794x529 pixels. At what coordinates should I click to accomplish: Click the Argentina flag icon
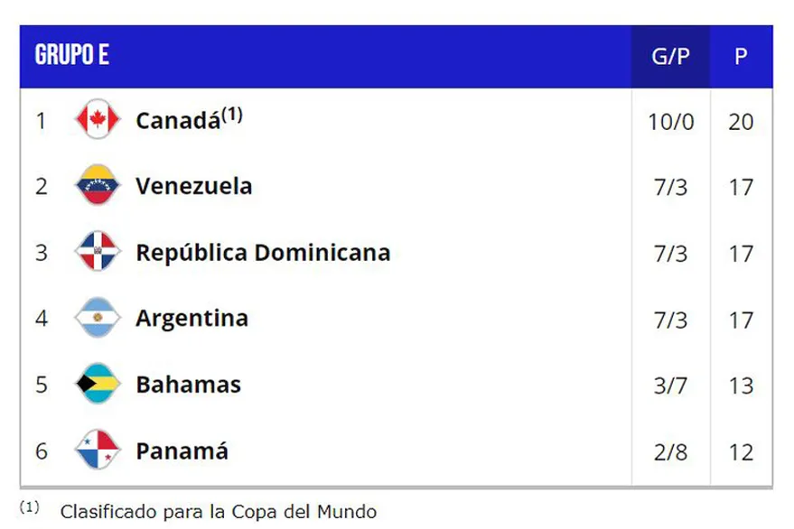(x=98, y=319)
